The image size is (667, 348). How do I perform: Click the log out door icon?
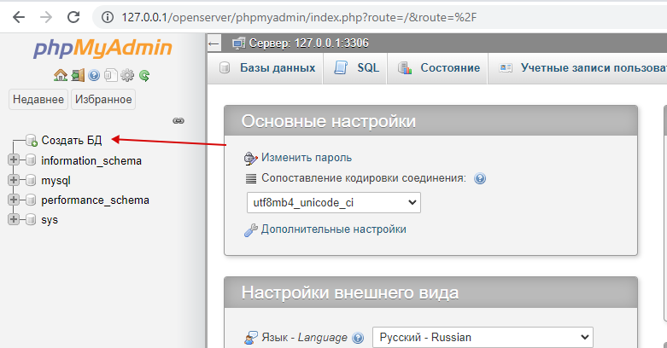click(78, 76)
